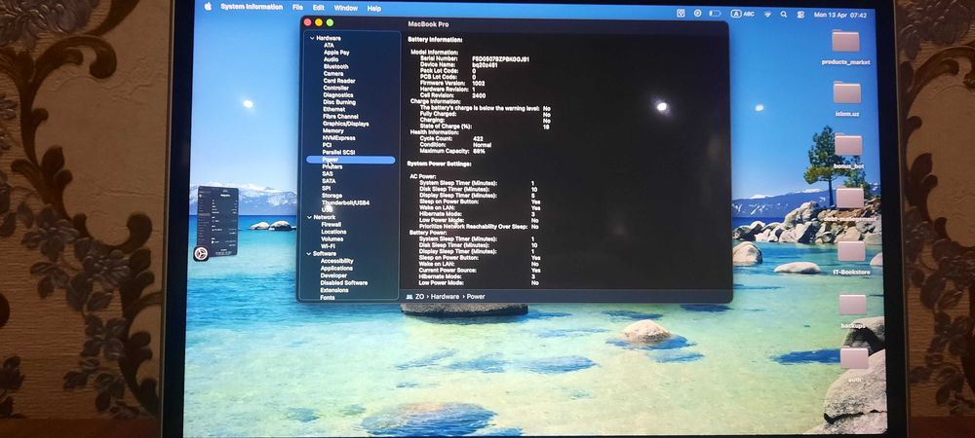Open the Apple menu

pyautogui.click(x=208, y=7)
